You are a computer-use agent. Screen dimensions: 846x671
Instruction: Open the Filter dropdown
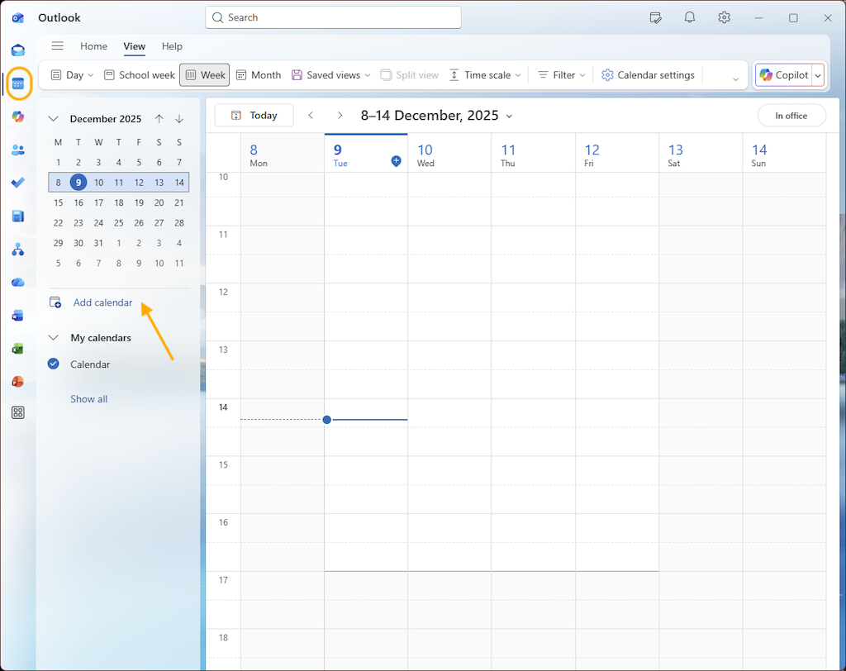(561, 75)
